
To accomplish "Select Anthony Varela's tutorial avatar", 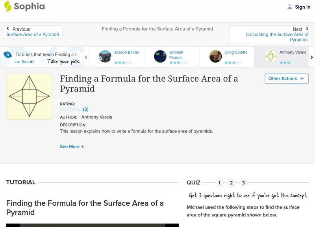I will click(271, 56).
